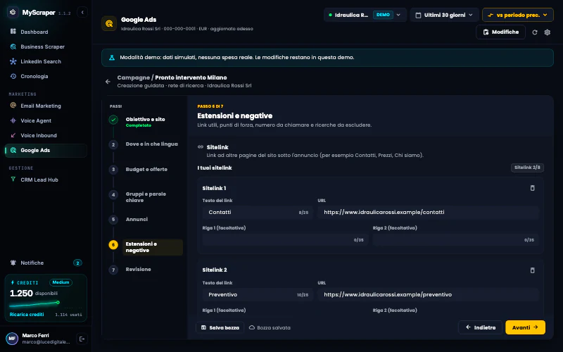Delete Sitelink 1 with trash icon
The height and width of the screenshot is (352, 563).
click(x=533, y=188)
